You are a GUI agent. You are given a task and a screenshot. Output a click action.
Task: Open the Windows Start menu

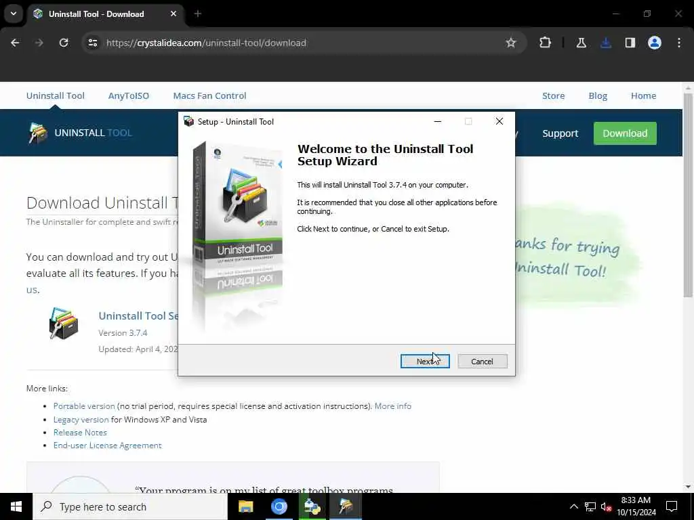coord(16,506)
